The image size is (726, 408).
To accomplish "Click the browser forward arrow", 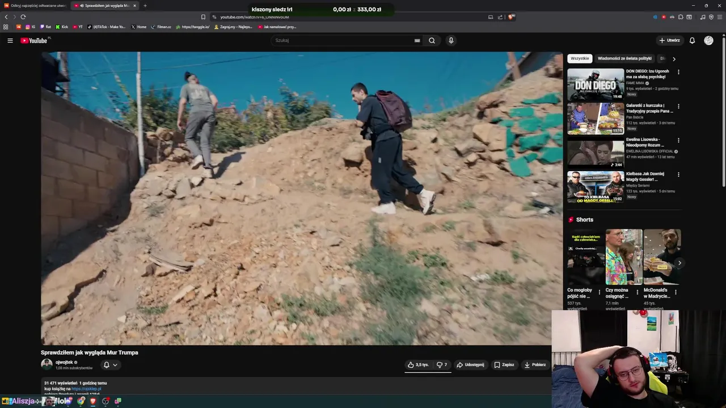I will click(x=14, y=17).
